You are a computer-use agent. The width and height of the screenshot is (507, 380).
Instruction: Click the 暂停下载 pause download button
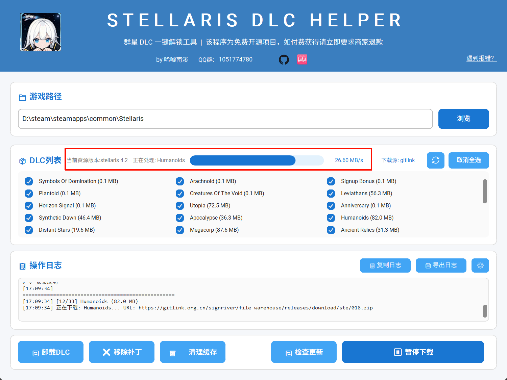(x=413, y=352)
